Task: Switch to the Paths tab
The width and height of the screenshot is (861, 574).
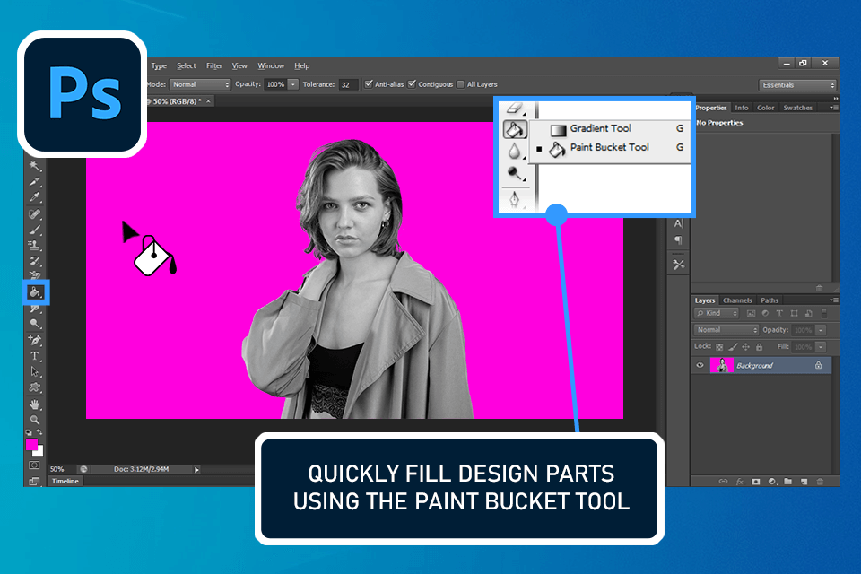Action: 770,300
